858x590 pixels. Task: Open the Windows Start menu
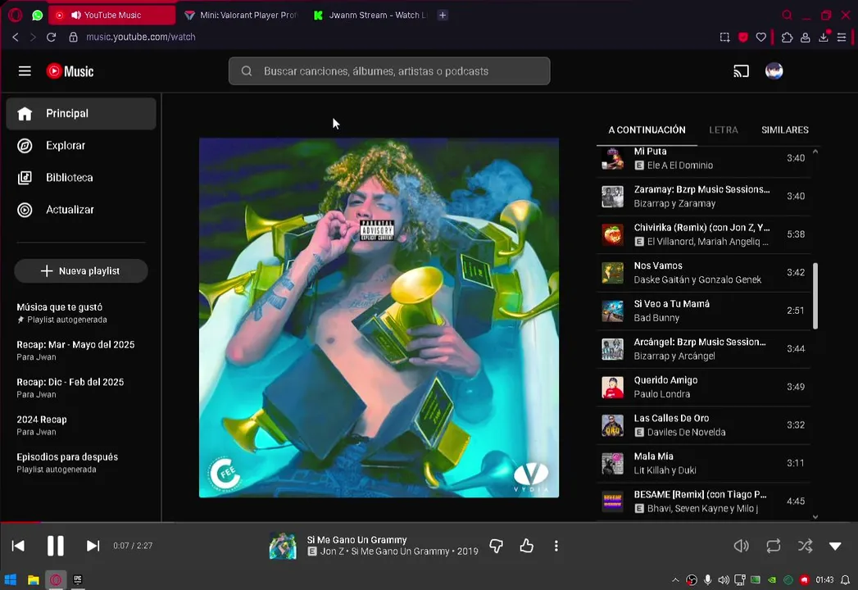11,579
